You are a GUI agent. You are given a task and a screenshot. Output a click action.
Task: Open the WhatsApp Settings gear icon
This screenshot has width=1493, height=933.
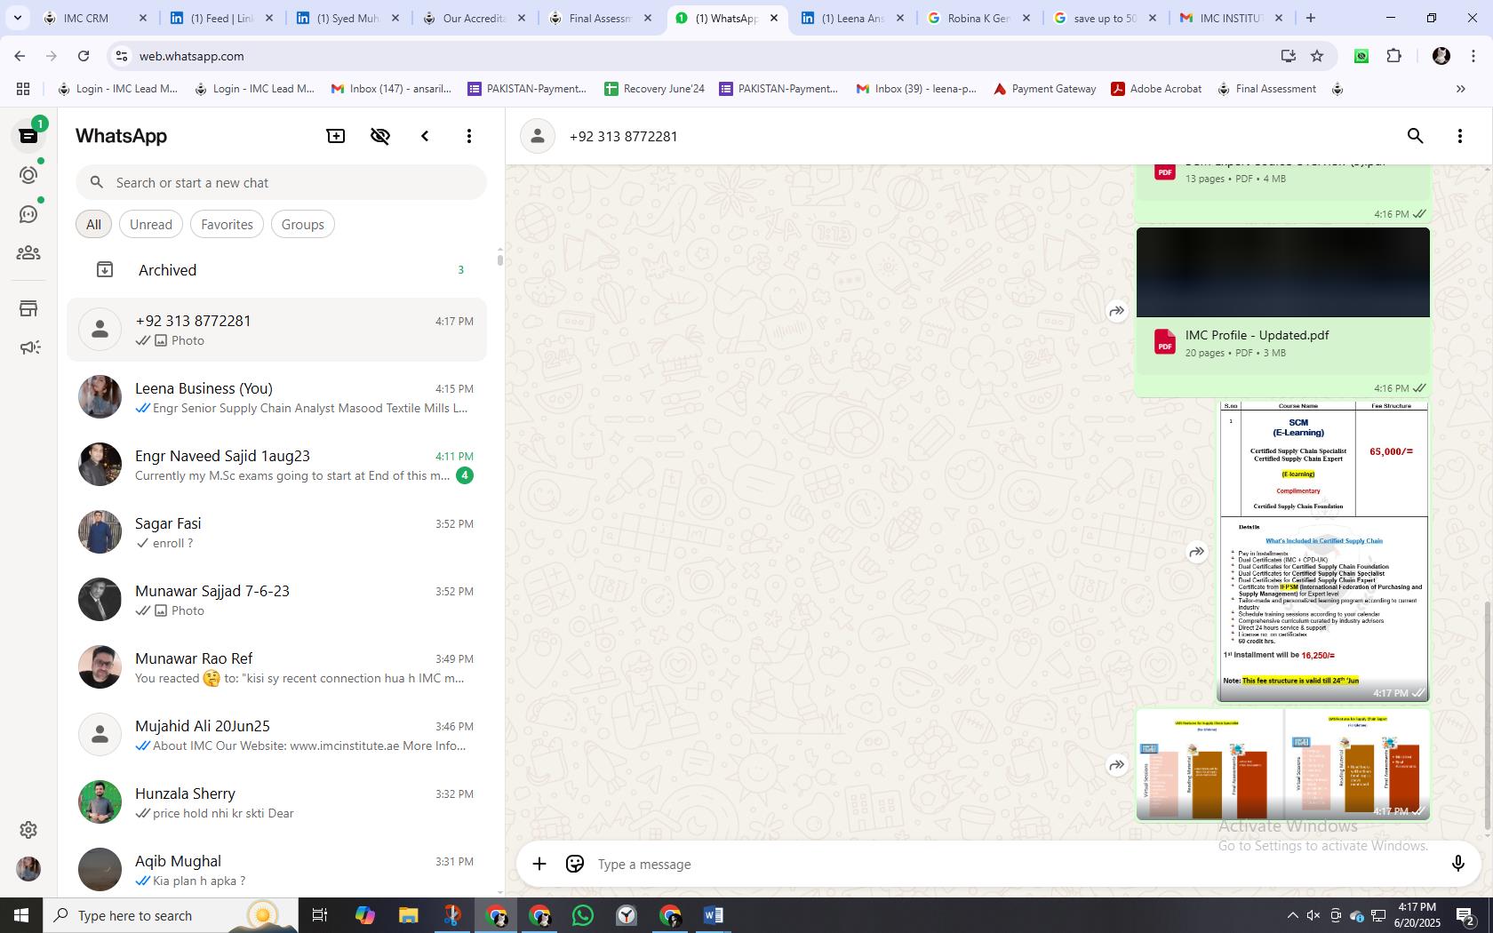pyautogui.click(x=28, y=830)
